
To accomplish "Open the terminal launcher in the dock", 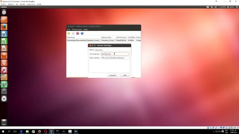I will tap(4, 92).
